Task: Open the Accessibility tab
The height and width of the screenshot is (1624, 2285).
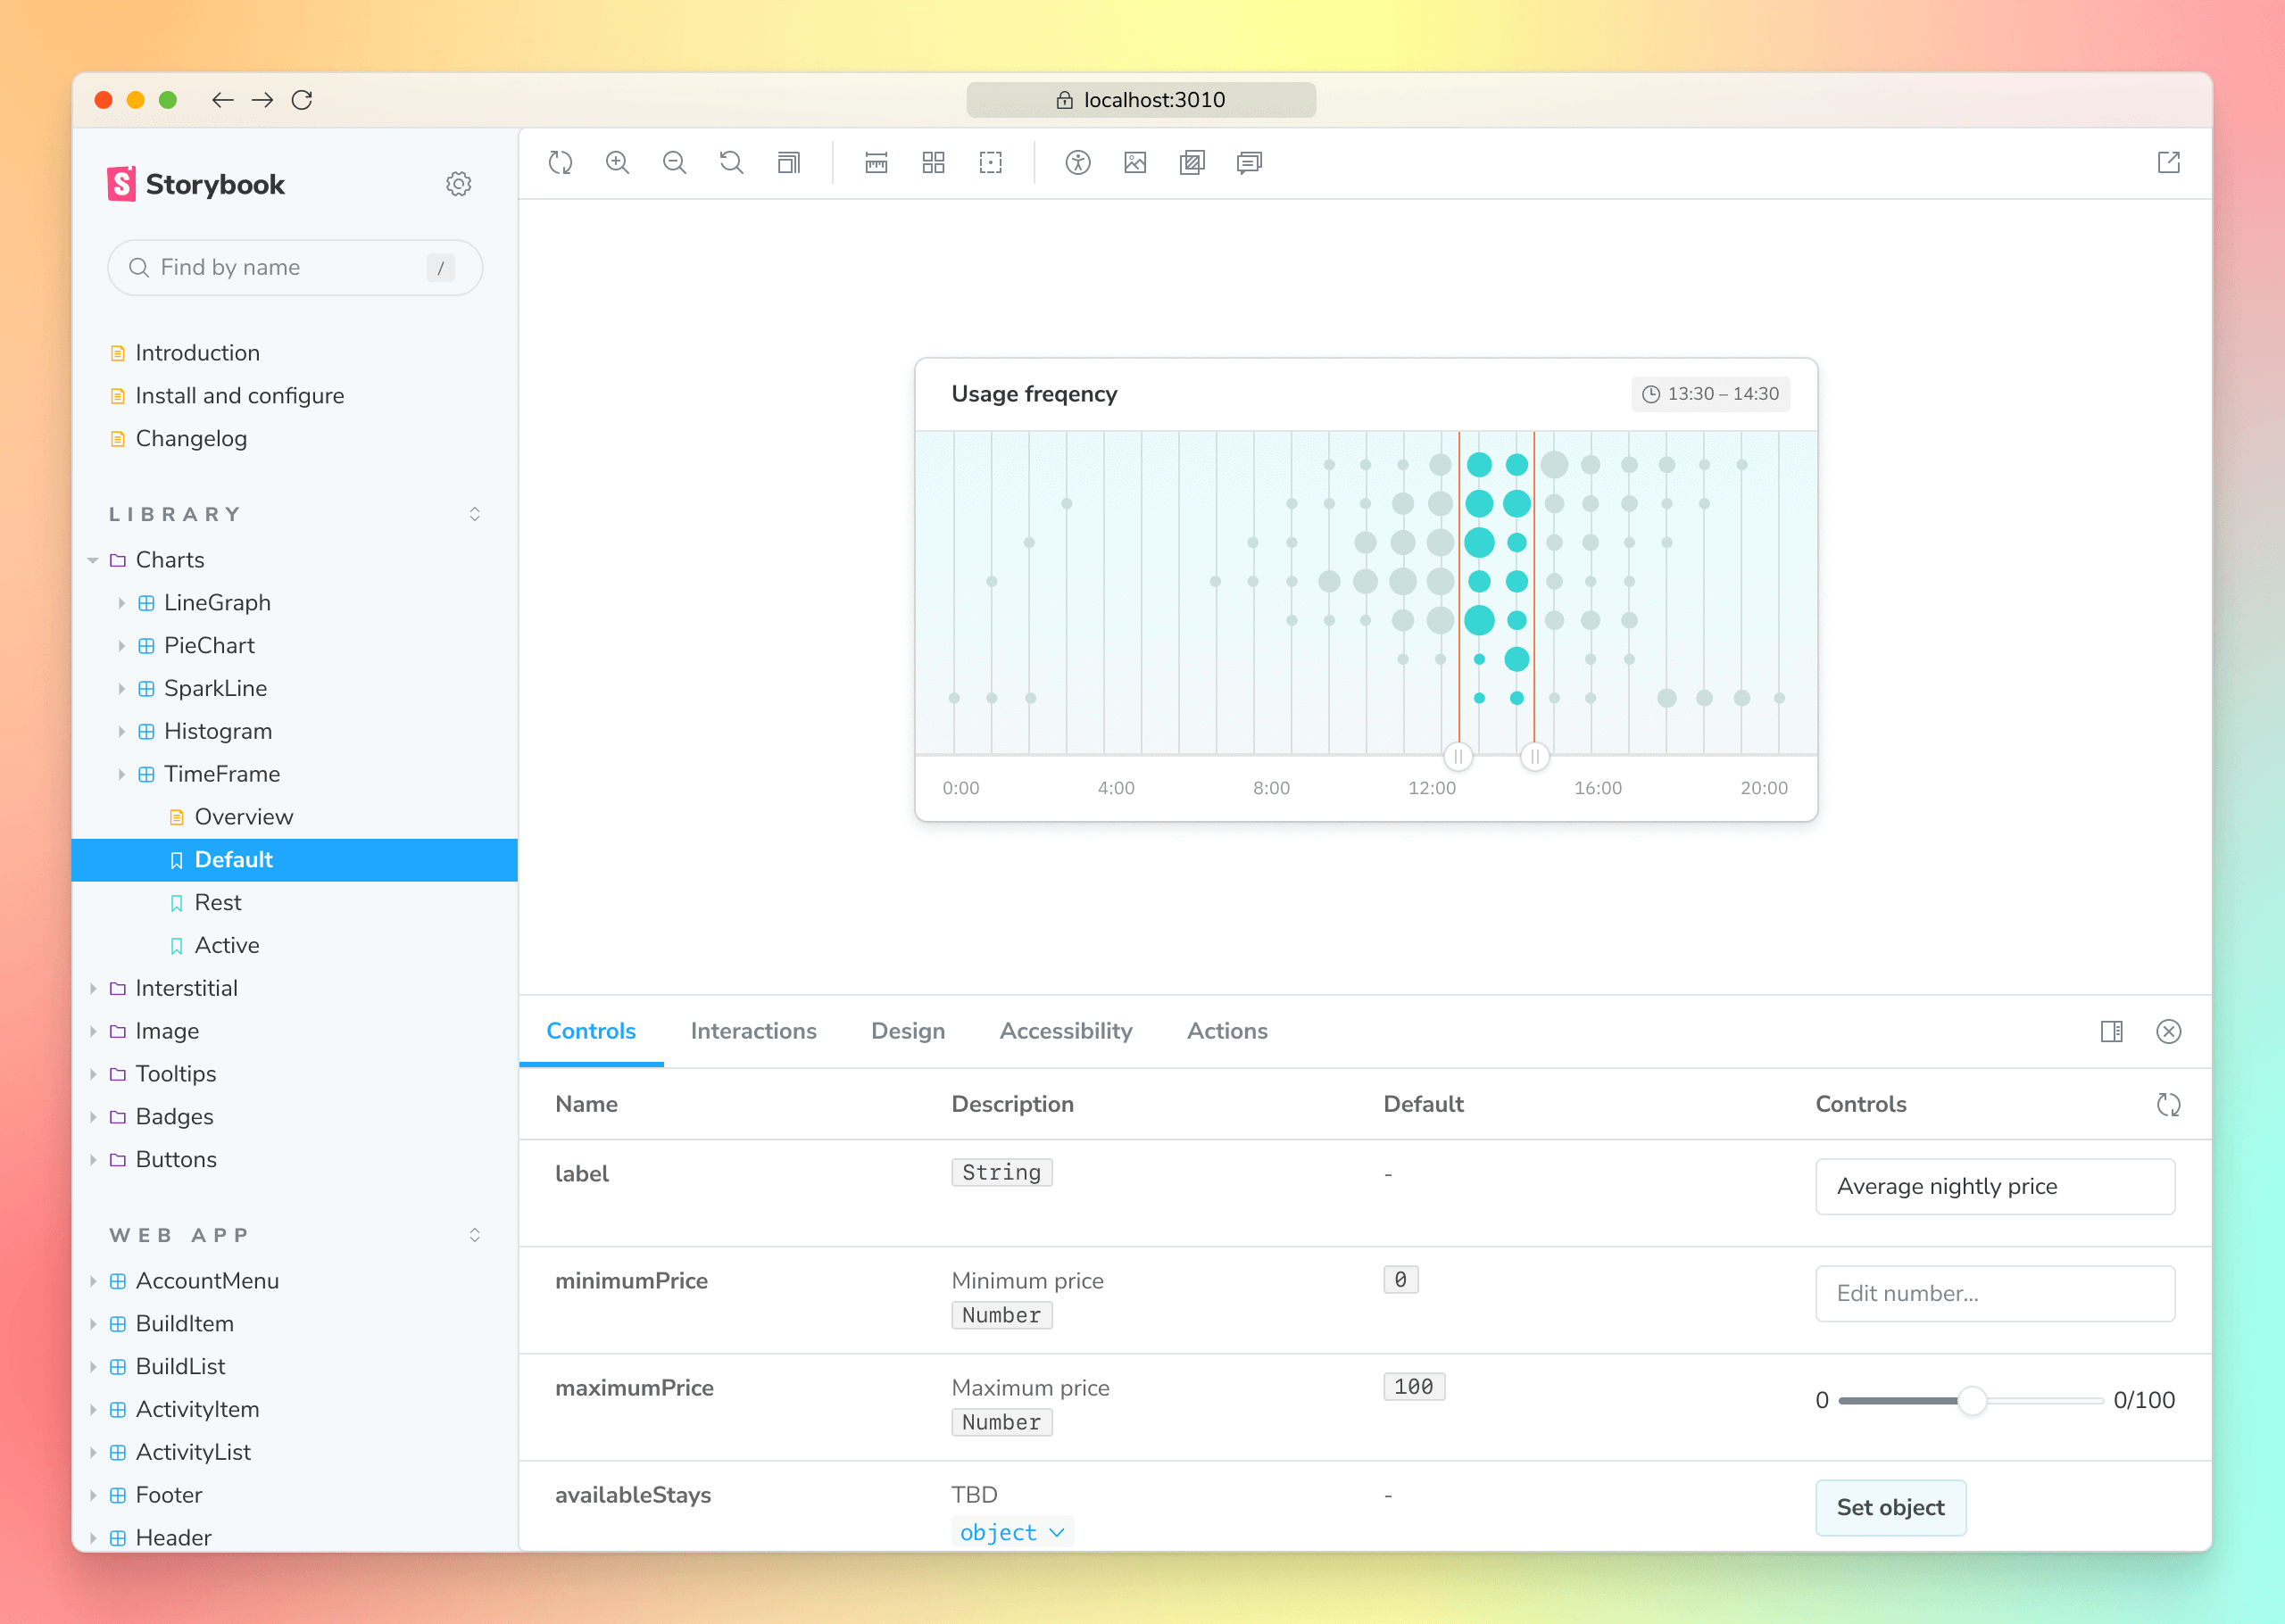Action: (x=1065, y=1031)
